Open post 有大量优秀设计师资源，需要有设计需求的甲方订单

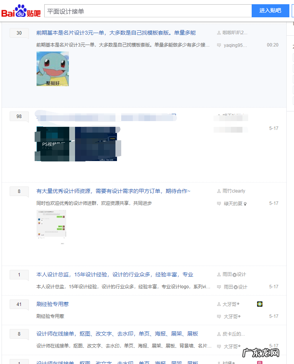tap(113, 191)
